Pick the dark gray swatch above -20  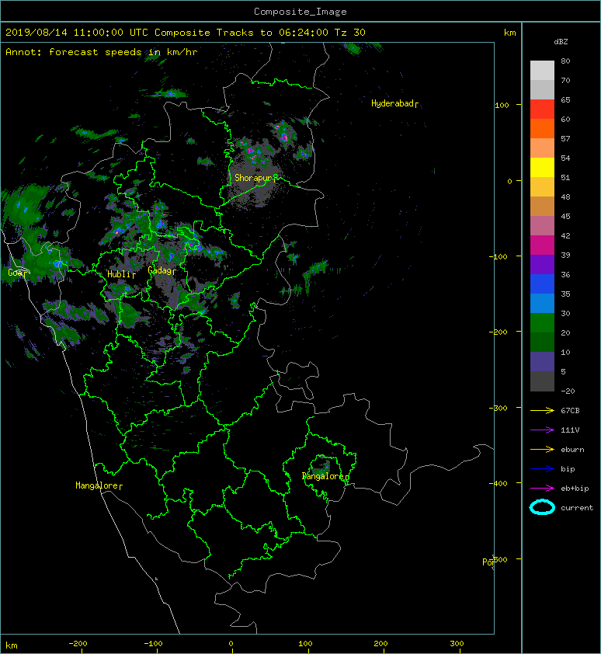(x=542, y=381)
